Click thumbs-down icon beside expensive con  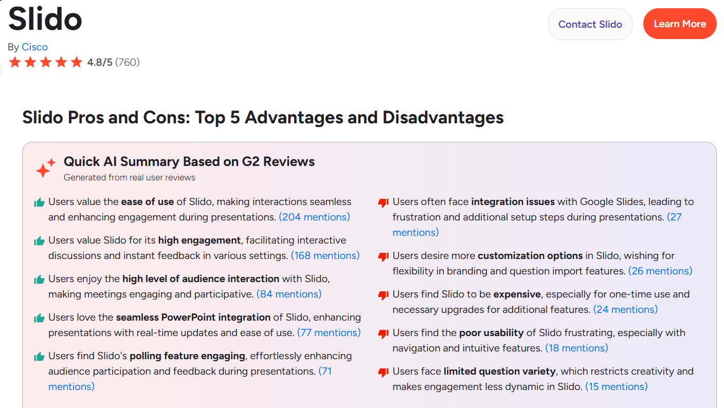tap(383, 295)
